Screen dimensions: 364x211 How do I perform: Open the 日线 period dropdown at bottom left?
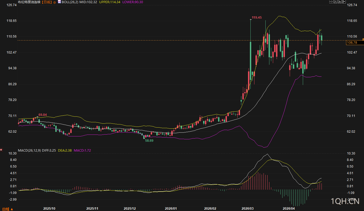[x=7, y=209]
